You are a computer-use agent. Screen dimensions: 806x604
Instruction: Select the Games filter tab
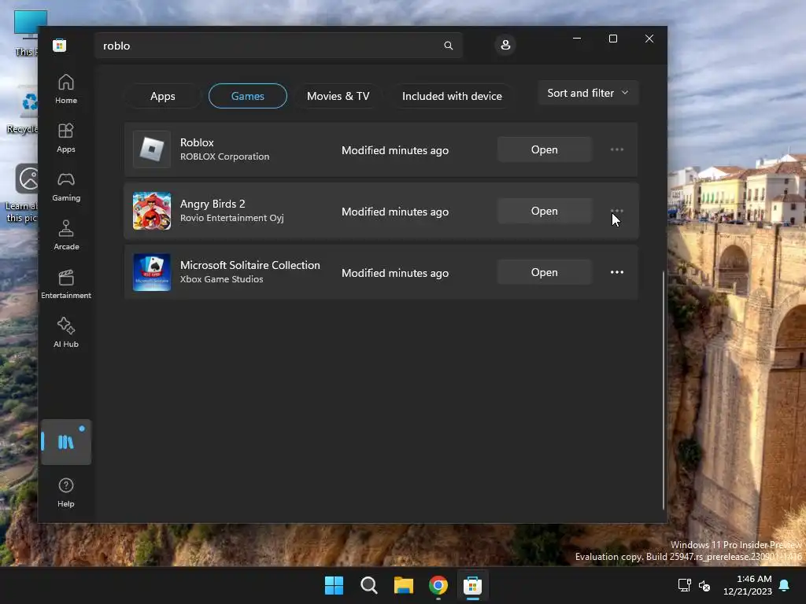tap(248, 96)
